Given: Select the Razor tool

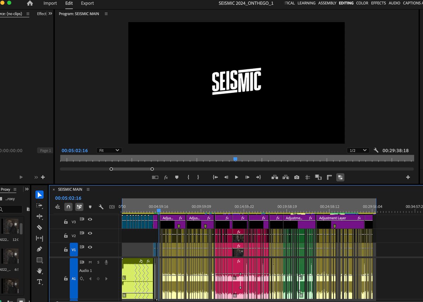Looking at the screenshot, I should 39,227.
